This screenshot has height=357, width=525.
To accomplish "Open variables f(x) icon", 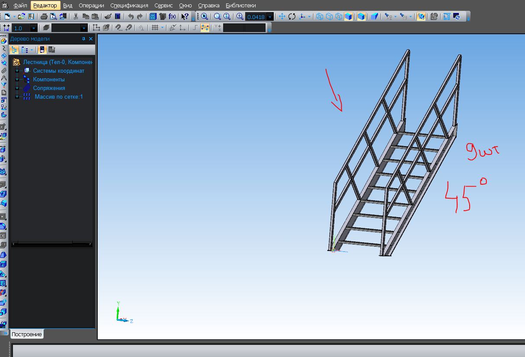I will pyautogui.click(x=172, y=16).
